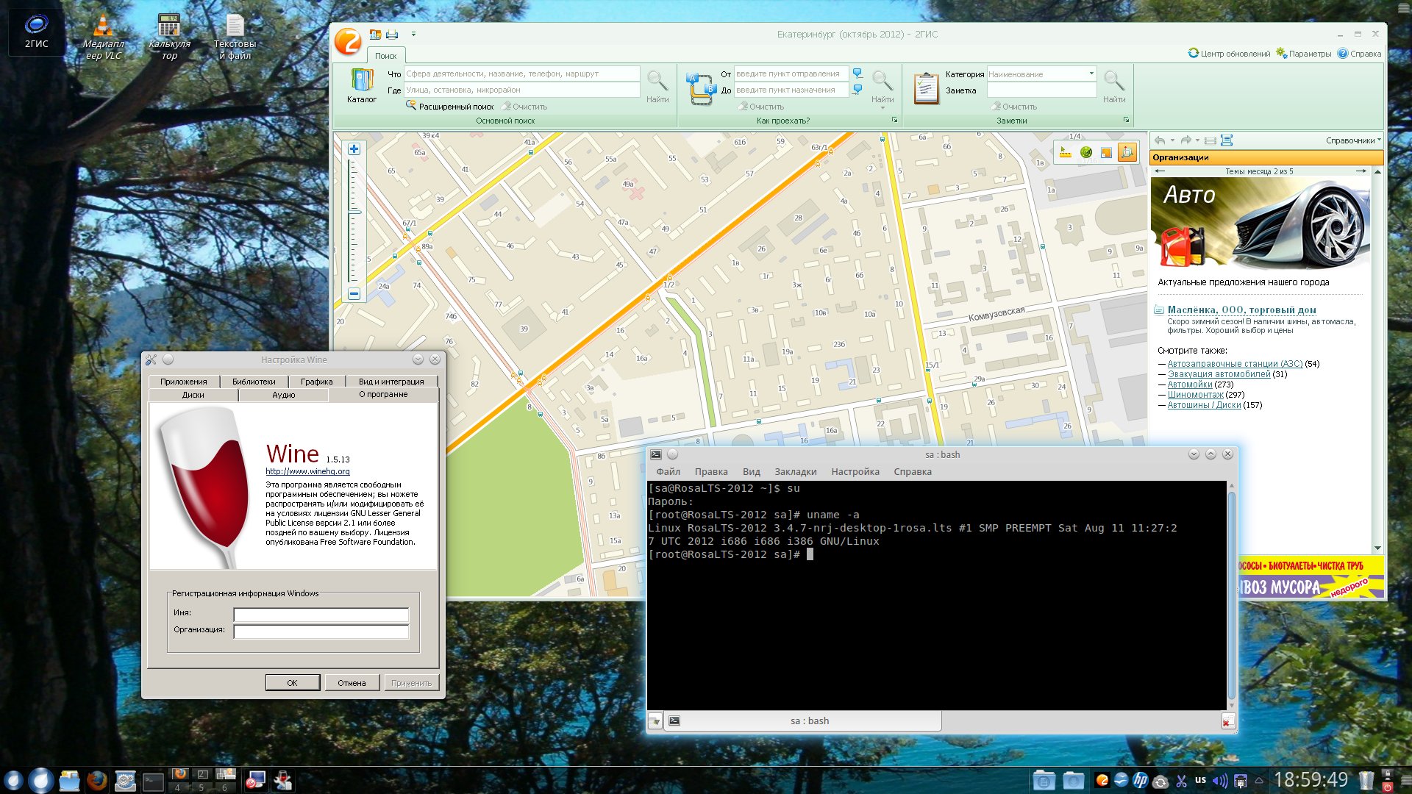Image resolution: width=1412 pixels, height=794 pixels.
Task: Open the Категория dropdown in Заметки
Action: coord(1091,74)
